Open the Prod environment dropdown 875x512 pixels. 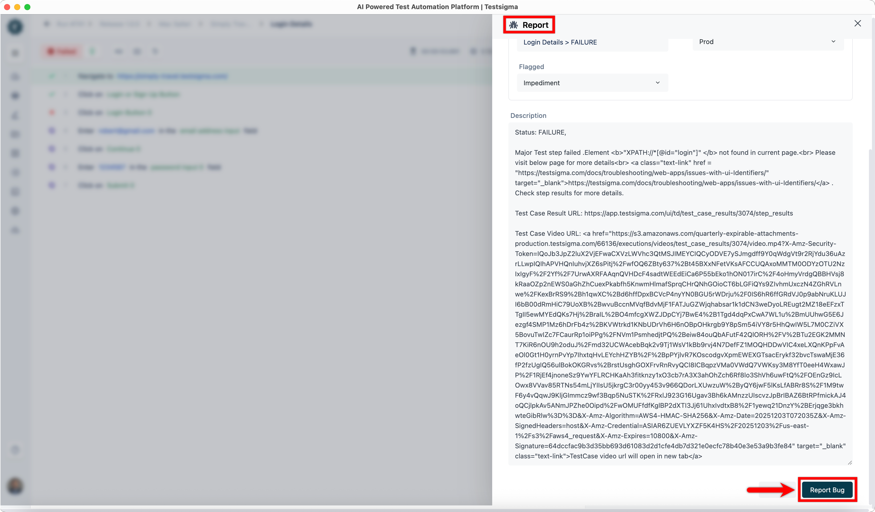click(x=767, y=42)
